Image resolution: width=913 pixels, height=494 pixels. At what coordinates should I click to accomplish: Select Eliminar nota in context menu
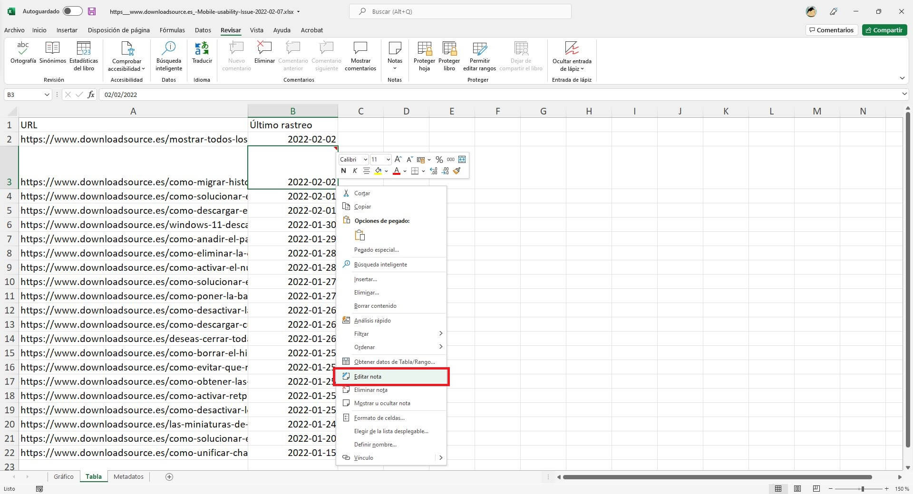(x=392, y=390)
